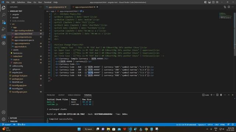Change the HTML language mode
This screenshot has height=132, width=236.
click(x=222, y=125)
